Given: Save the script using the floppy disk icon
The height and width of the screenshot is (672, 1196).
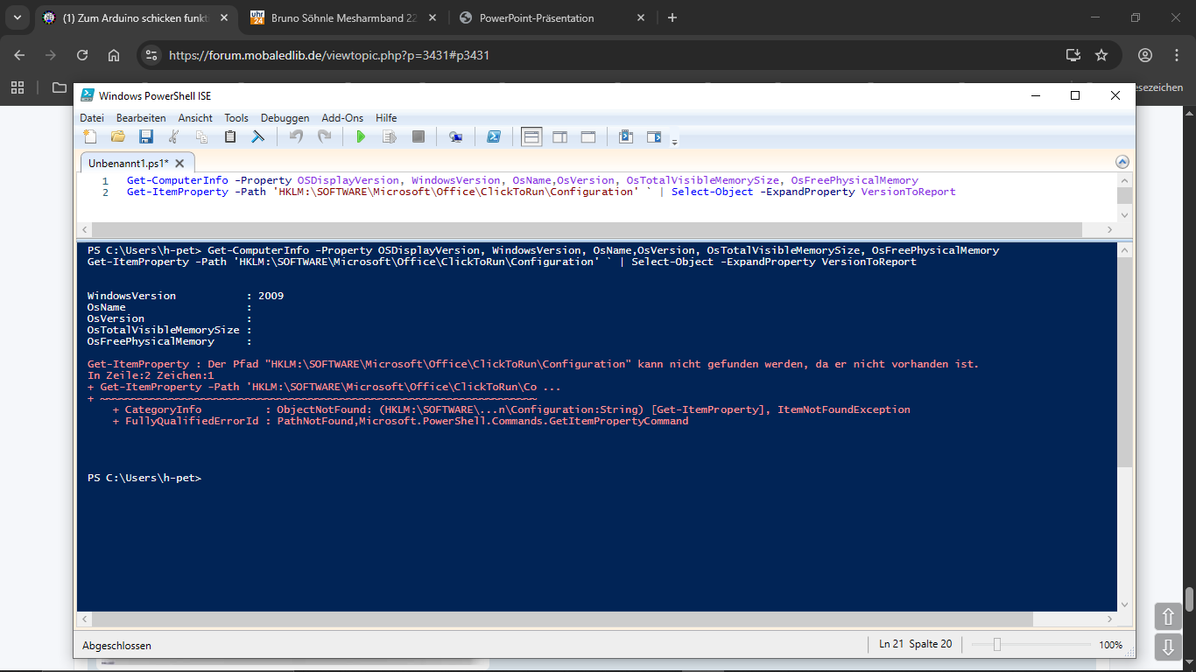Looking at the screenshot, I should pyautogui.click(x=146, y=136).
